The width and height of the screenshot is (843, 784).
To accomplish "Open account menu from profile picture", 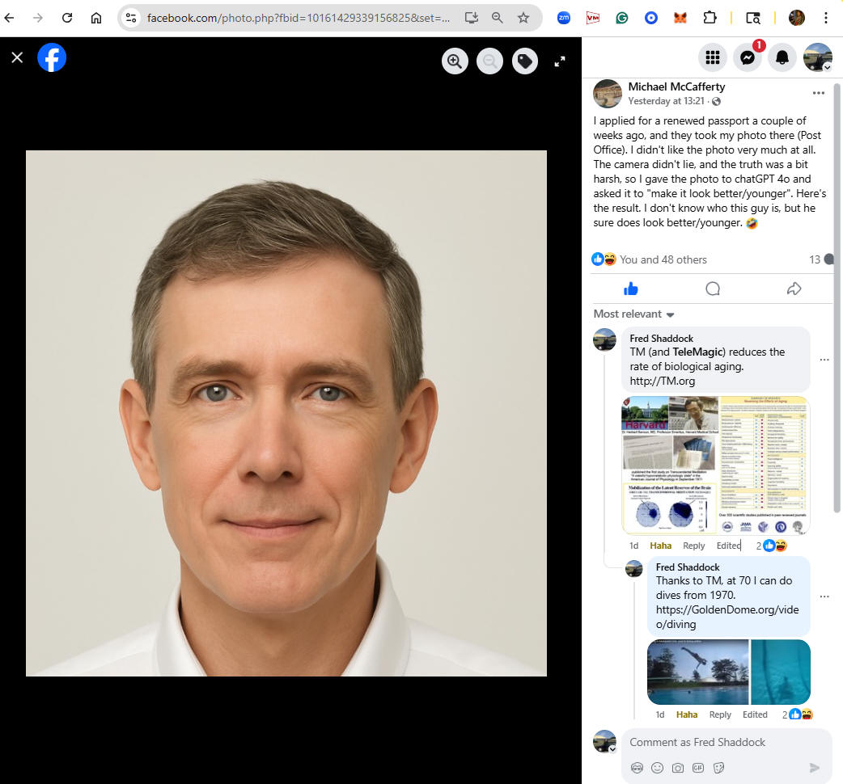I will [817, 57].
